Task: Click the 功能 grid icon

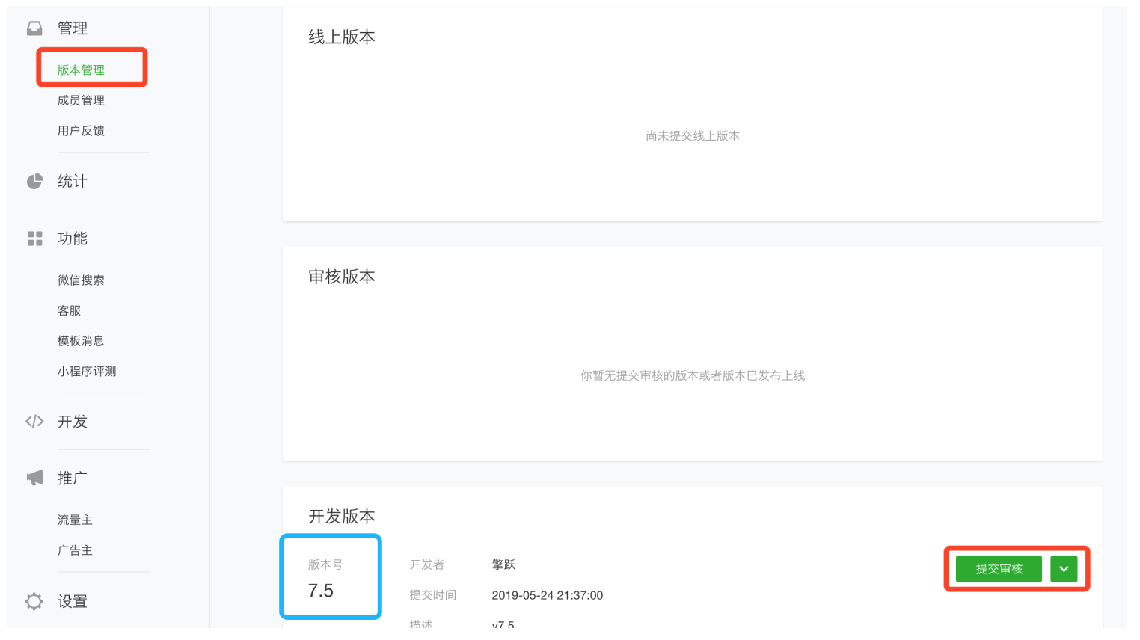Action: pyautogui.click(x=34, y=239)
